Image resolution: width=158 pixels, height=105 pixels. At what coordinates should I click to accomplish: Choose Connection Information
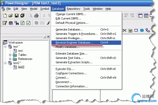point(86,86)
